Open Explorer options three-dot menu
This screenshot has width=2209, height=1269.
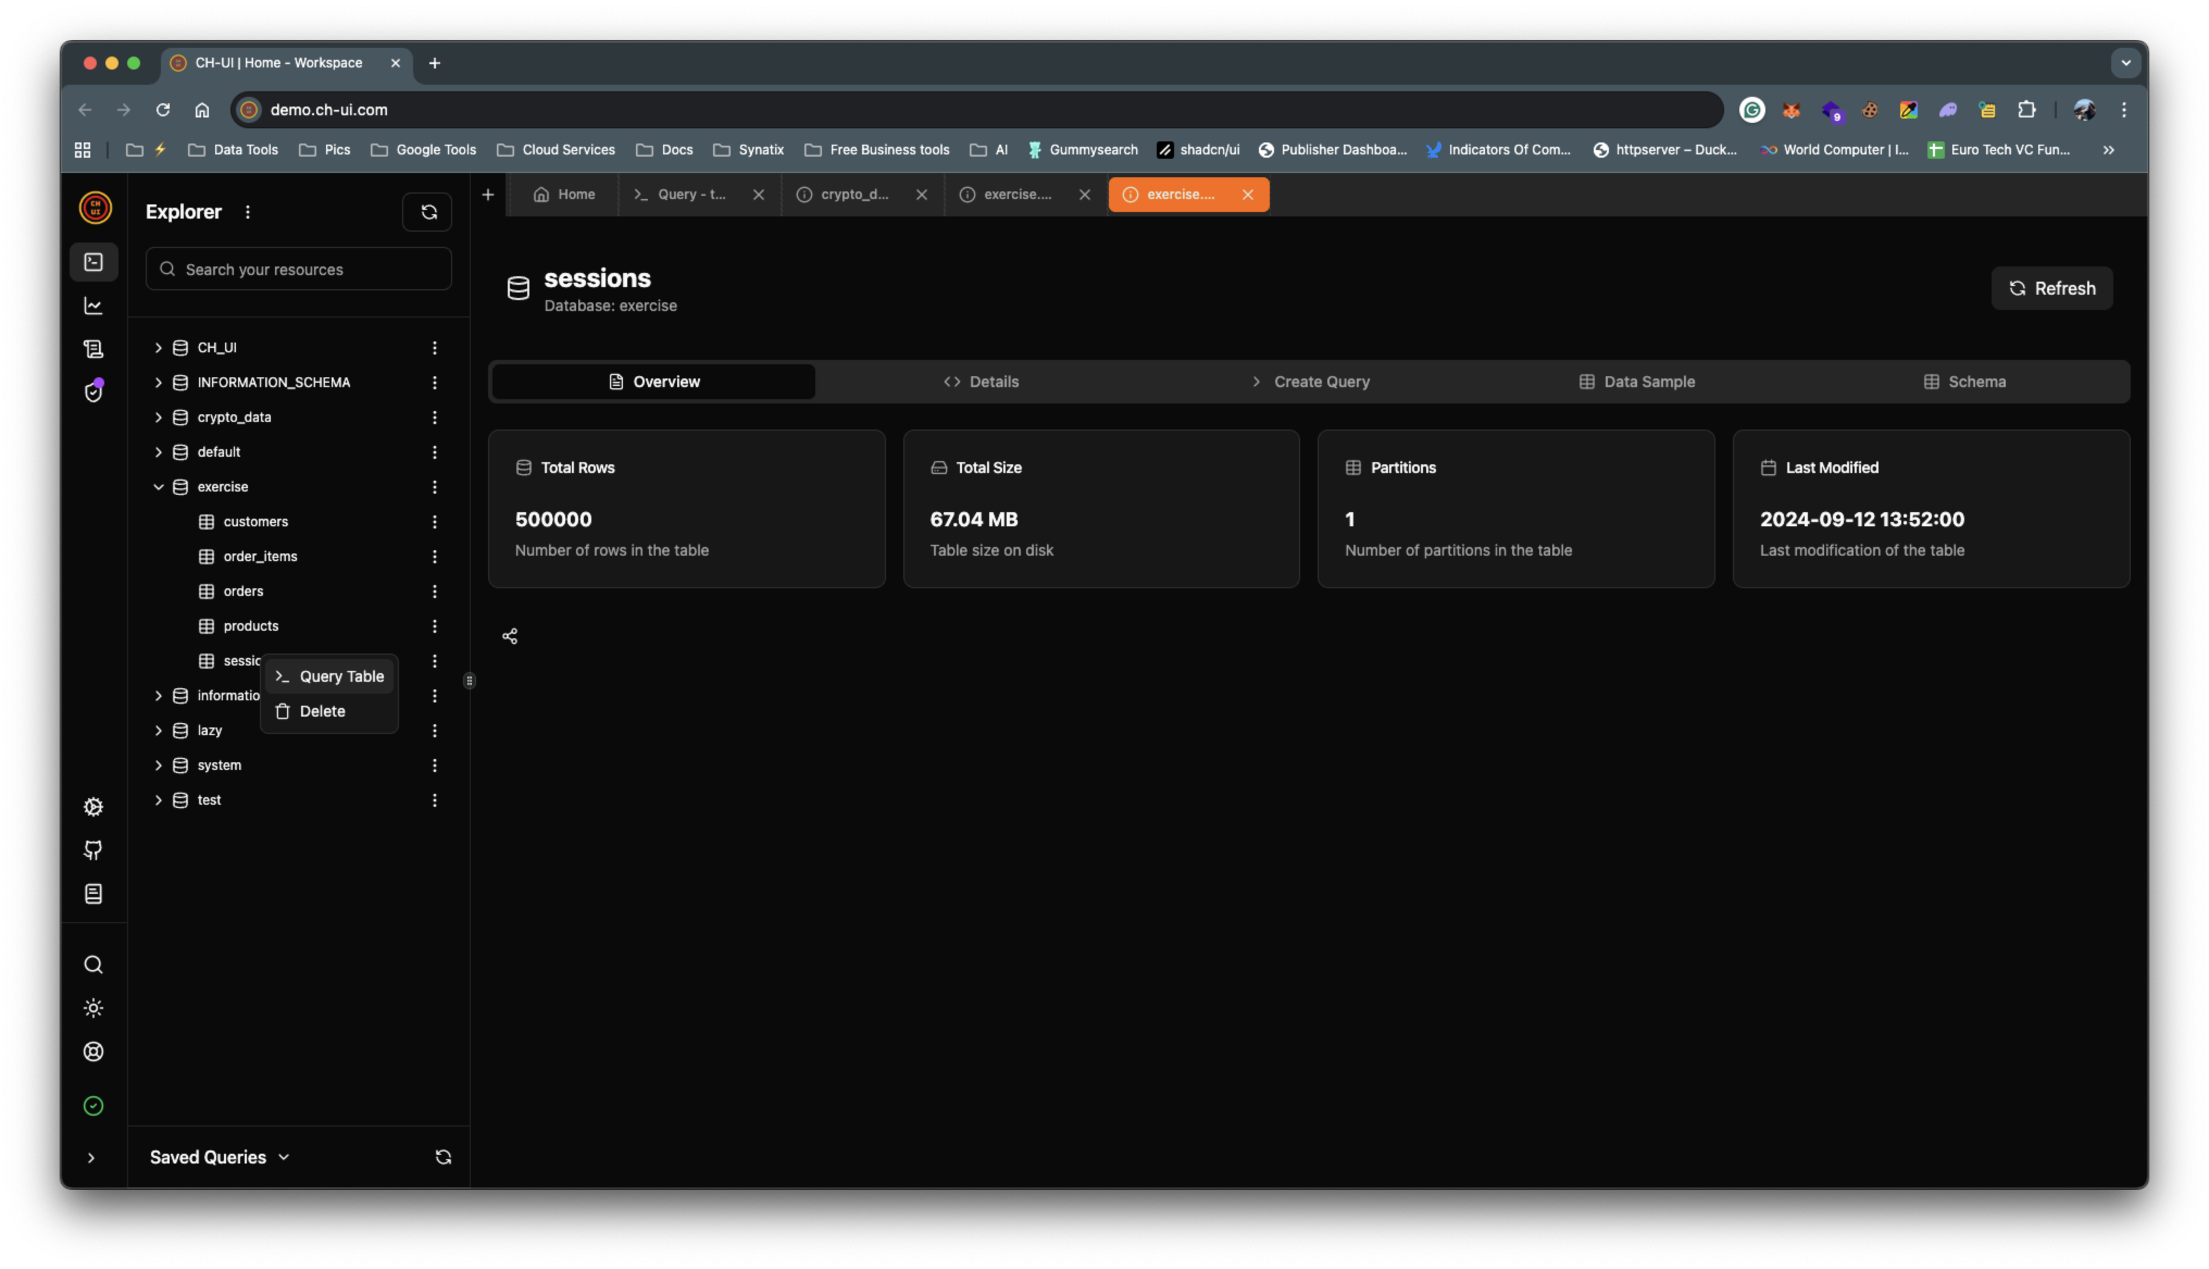point(248,212)
